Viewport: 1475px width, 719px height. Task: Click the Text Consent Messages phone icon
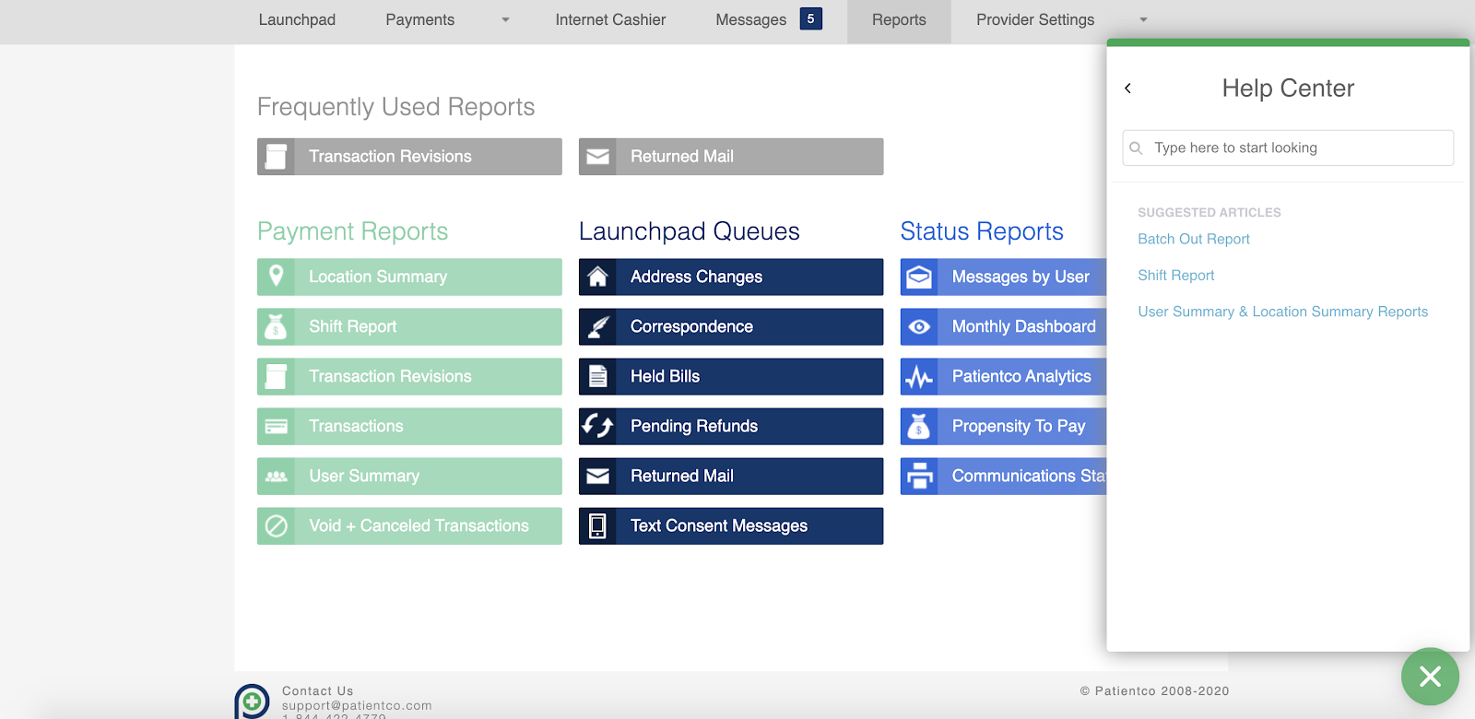pyautogui.click(x=597, y=525)
